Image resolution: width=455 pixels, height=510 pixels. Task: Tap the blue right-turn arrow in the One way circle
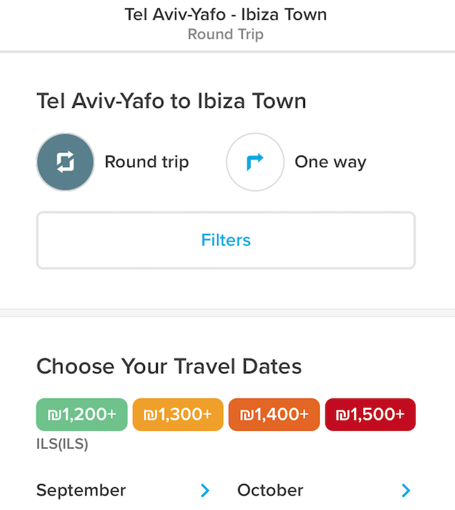pos(255,162)
